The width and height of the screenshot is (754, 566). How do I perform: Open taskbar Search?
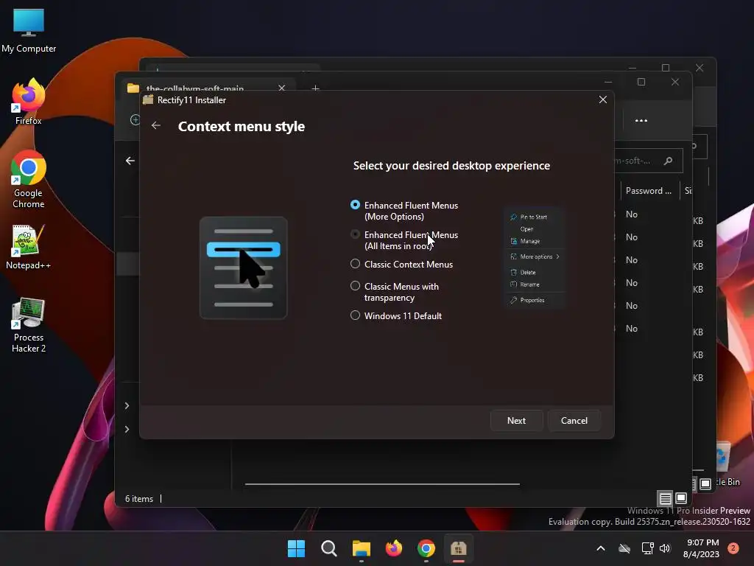329,548
